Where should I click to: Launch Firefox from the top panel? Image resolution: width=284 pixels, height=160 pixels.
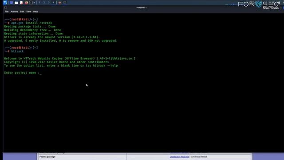click(x=26, y=3)
